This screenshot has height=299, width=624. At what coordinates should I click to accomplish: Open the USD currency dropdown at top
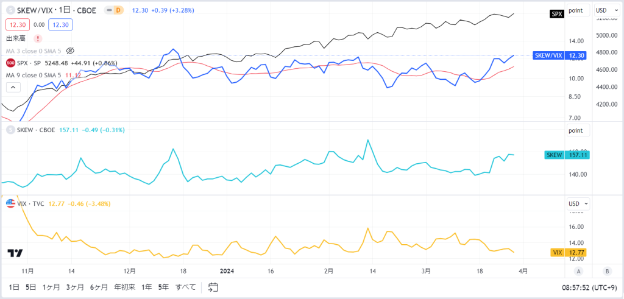click(x=605, y=10)
